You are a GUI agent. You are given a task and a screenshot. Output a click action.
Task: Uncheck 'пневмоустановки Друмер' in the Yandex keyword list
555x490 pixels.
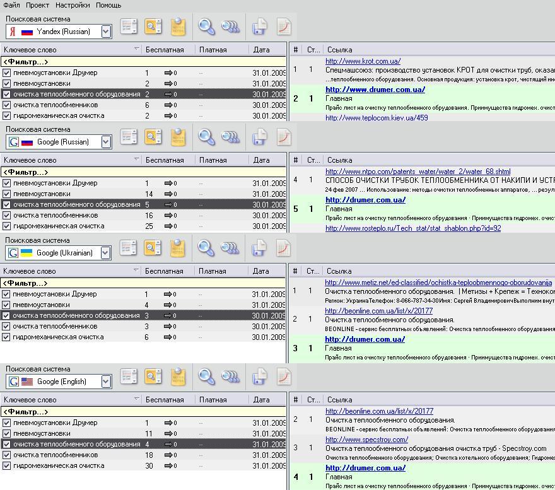coord(7,73)
